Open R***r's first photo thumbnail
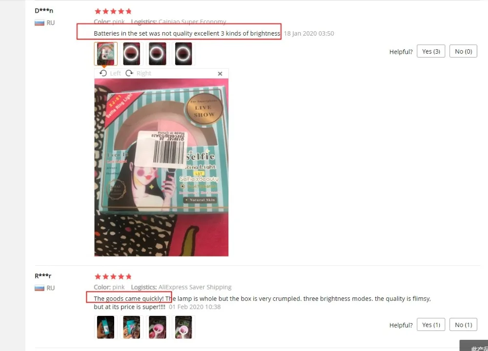The height and width of the screenshot is (351, 488). [106, 327]
